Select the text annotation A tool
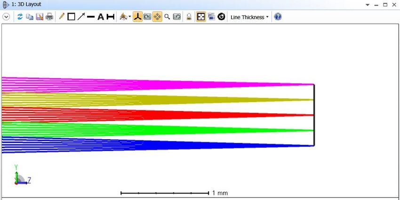Viewport: 400px width, 200px height. [x=101, y=17]
